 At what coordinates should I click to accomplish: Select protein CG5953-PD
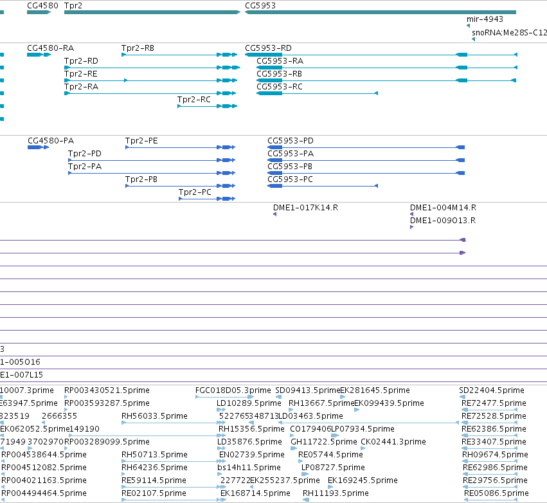[291, 141]
